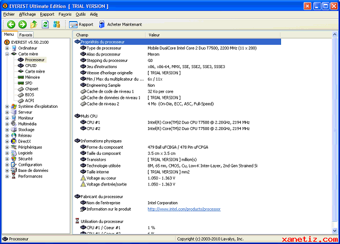Click the Logiciels icon in tree
Viewport: 340px width, 244px height.
click(x=14, y=153)
